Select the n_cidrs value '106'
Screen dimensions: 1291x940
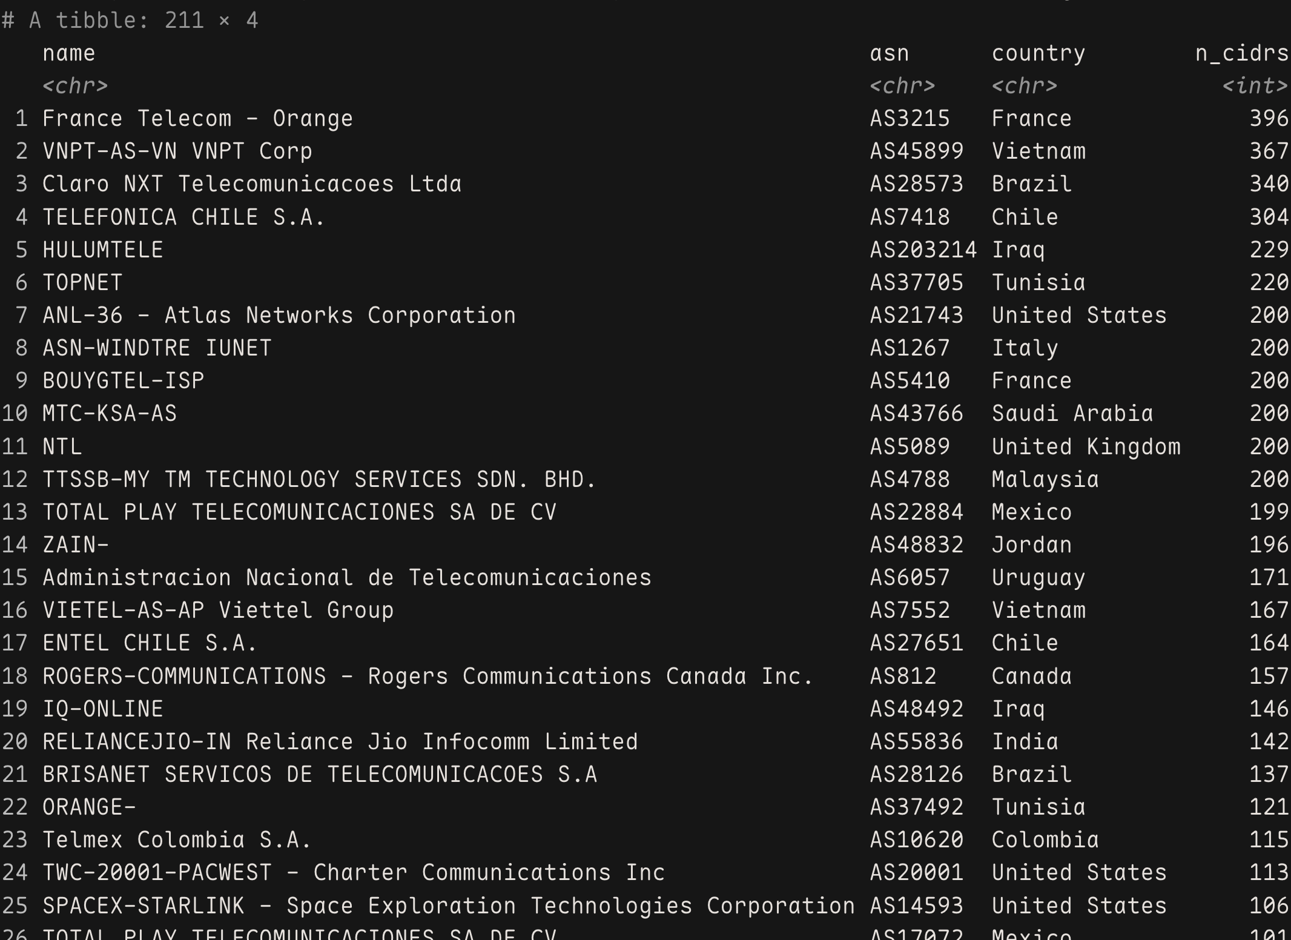tap(1269, 905)
